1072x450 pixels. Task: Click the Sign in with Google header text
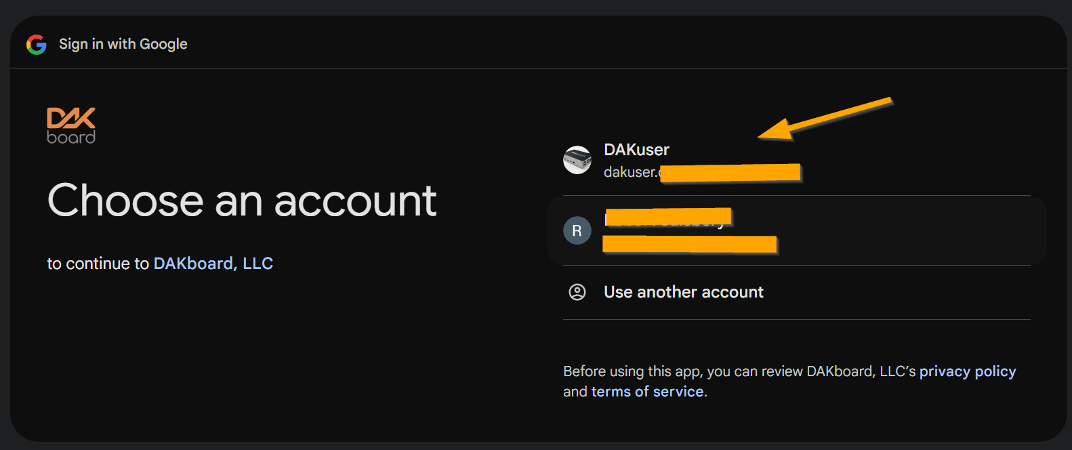[123, 44]
